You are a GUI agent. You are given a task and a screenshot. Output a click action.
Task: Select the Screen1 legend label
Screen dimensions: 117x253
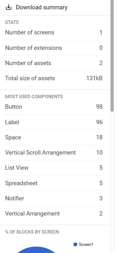point(86,244)
